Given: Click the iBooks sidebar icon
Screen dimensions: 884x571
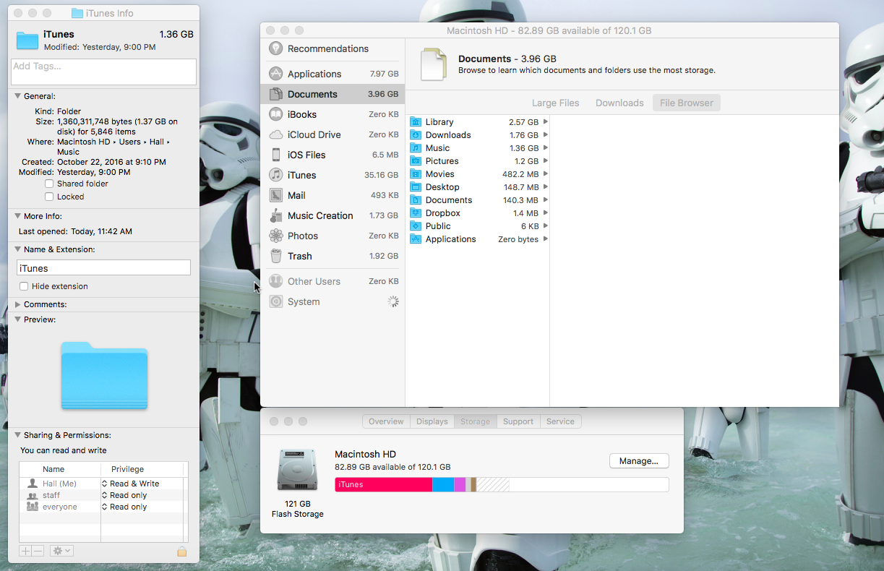Looking at the screenshot, I should (275, 114).
